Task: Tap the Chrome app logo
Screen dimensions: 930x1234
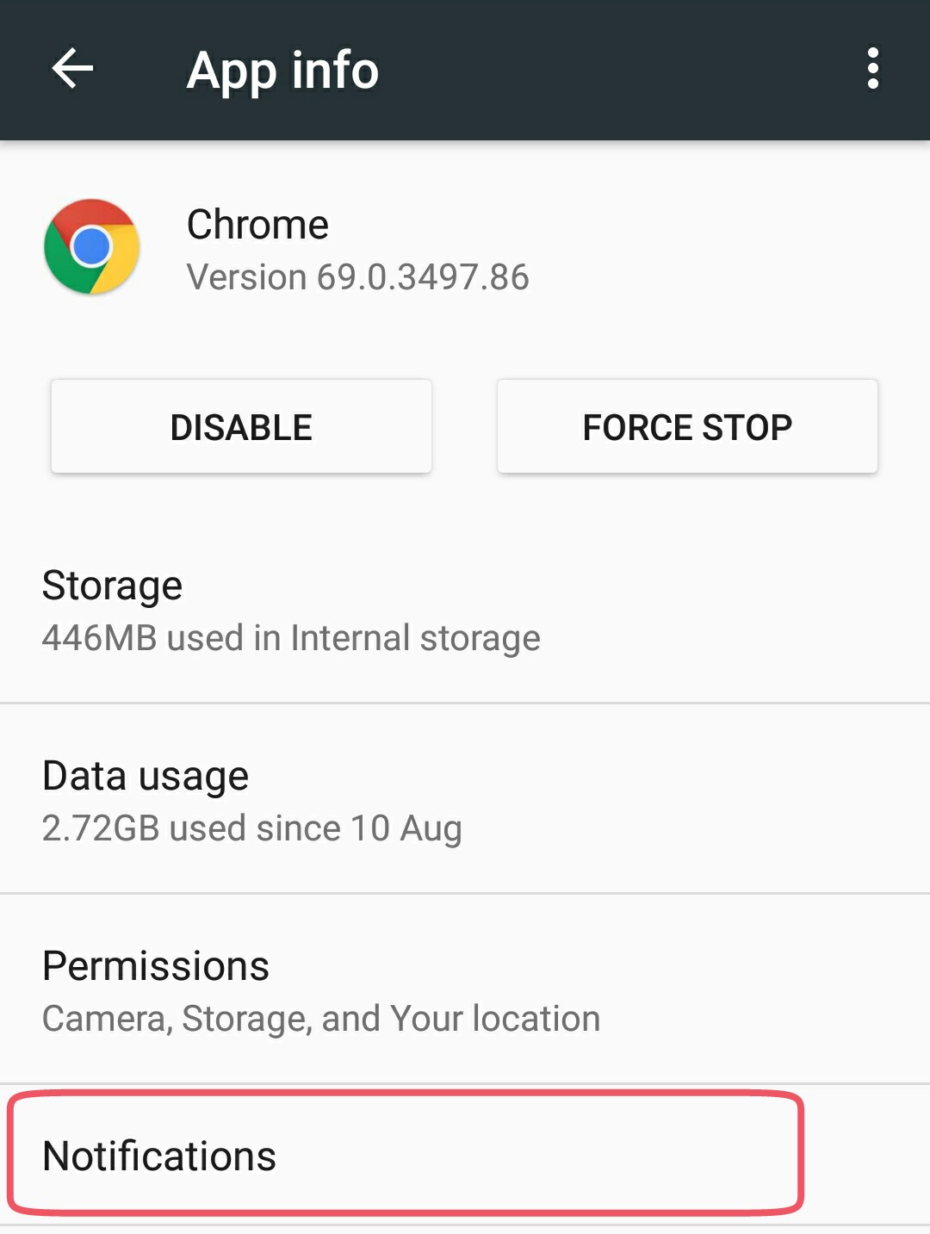Action: [x=92, y=247]
